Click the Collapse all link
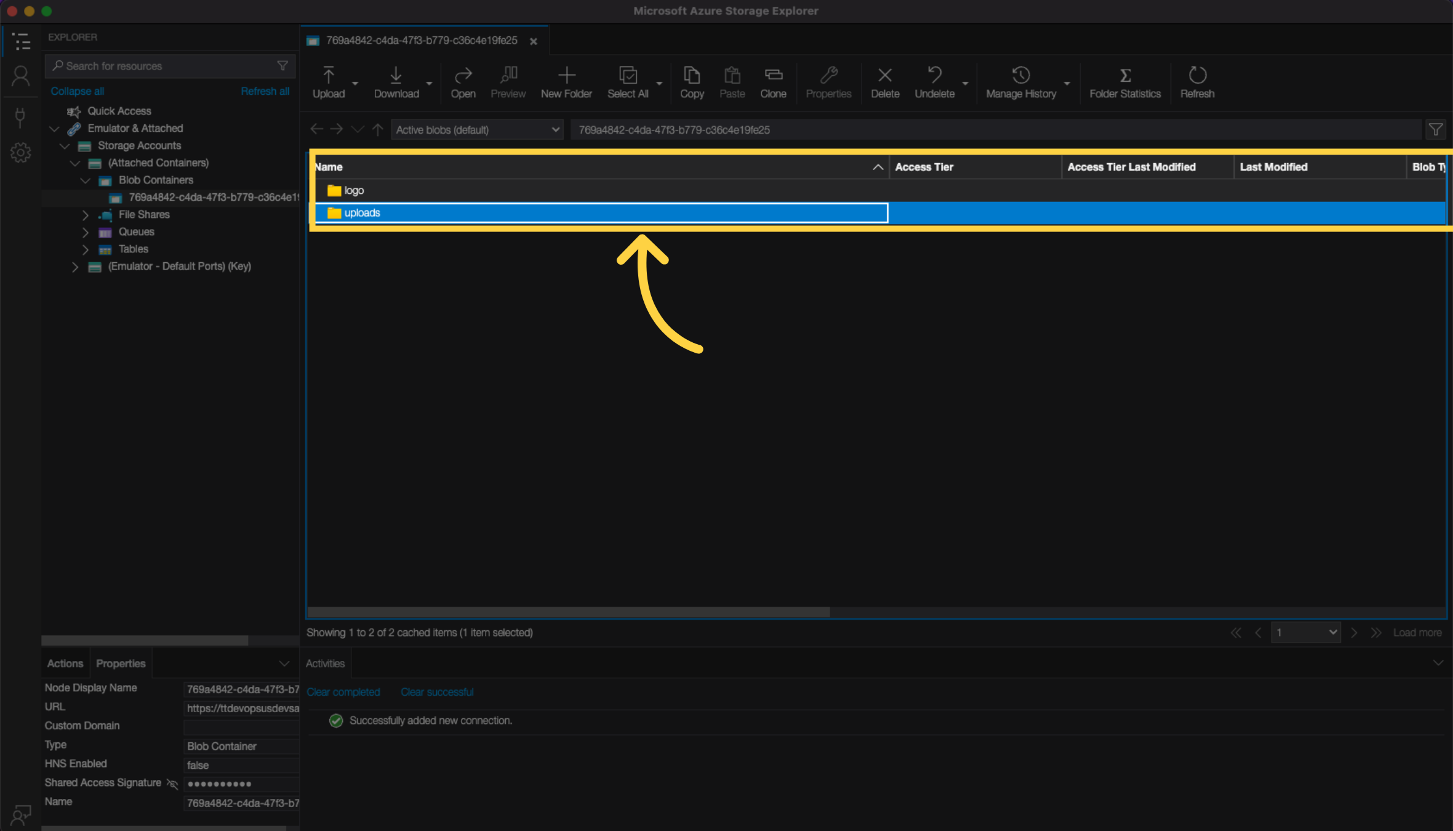The height and width of the screenshot is (831, 1453). pyautogui.click(x=77, y=91)
